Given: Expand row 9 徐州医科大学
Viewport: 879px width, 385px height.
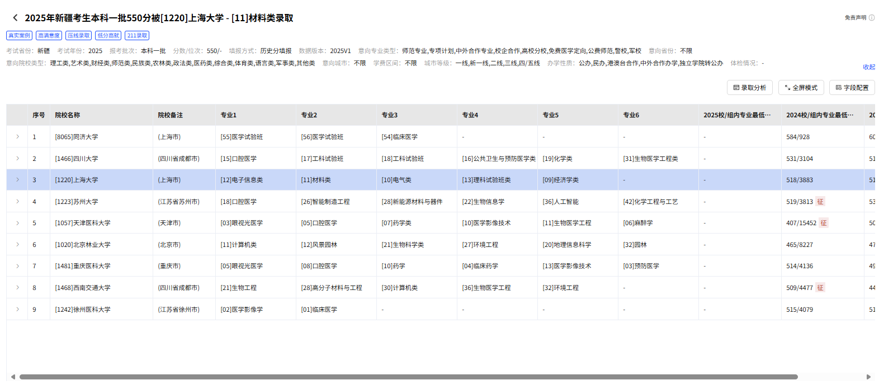Looking at the screenshot, I should point(17,310).
